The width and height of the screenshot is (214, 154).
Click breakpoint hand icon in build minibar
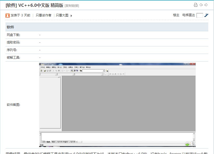(123, 74)
